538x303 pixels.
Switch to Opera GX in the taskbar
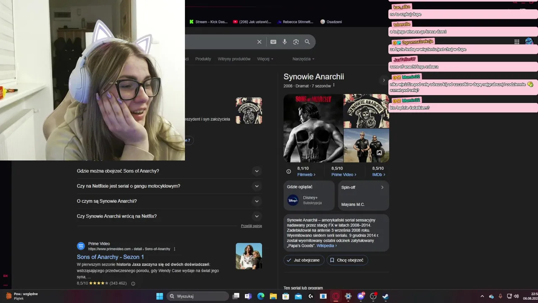pos(335,296)
